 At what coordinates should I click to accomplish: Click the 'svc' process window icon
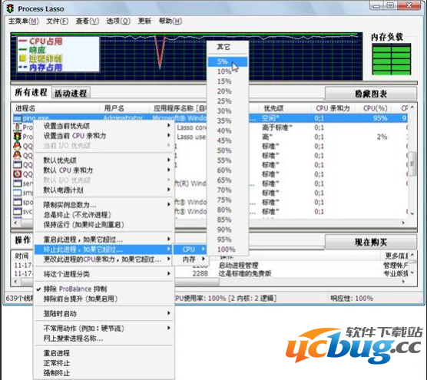[18, 211]
